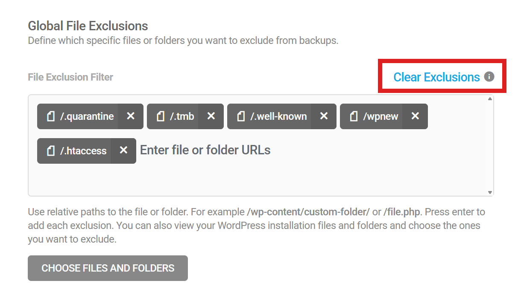This screenshot has width=521, height=301.
Task: Click the info icon beside Clear Exclusions
Action: pos(489,77)
